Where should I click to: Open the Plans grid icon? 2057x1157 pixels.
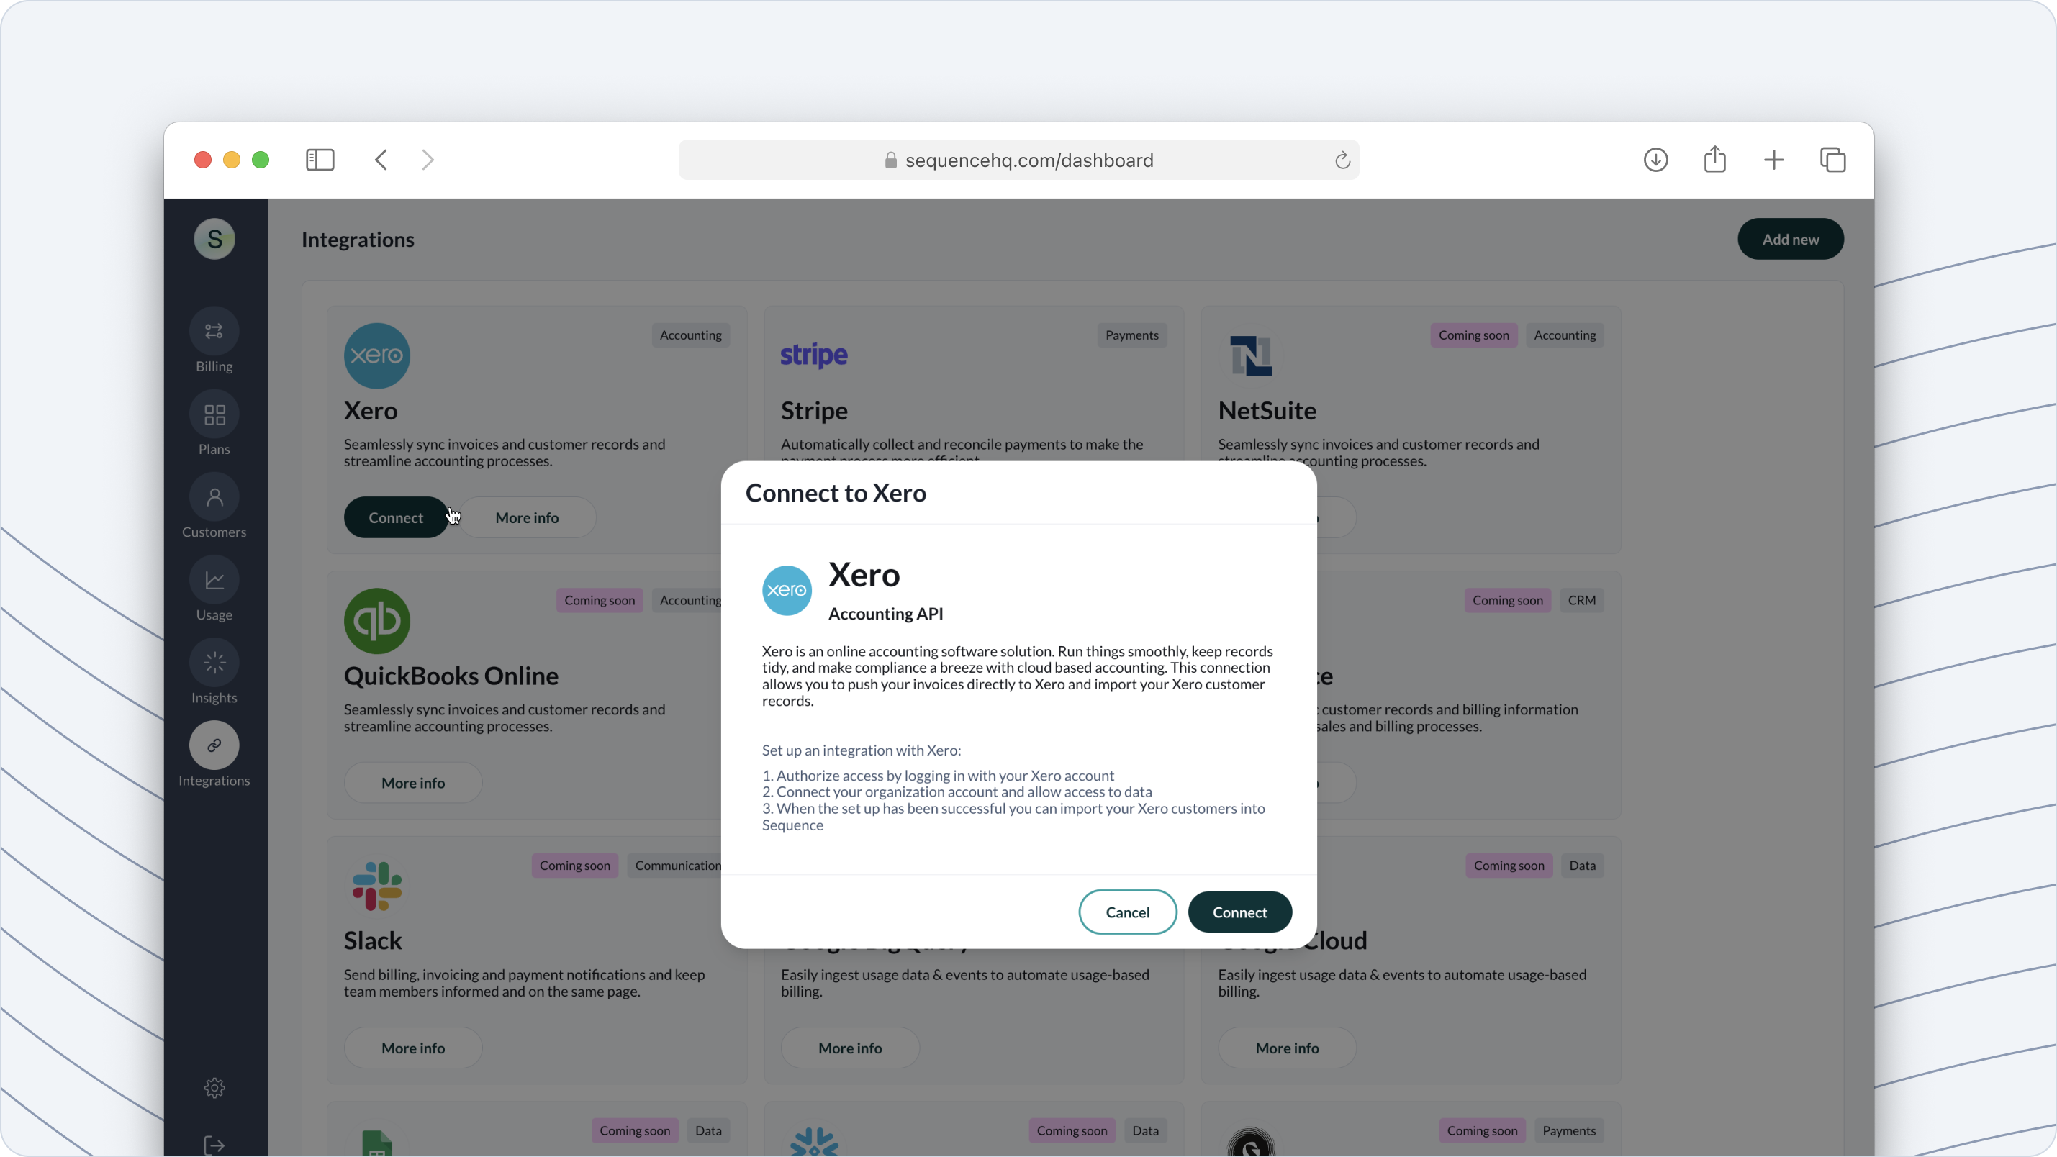pyautogui.click(x=214, y=414)
